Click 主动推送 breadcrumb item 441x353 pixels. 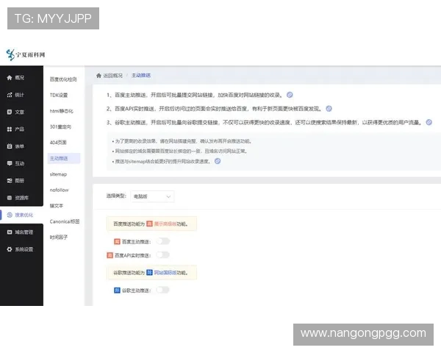tap(141, 76)
